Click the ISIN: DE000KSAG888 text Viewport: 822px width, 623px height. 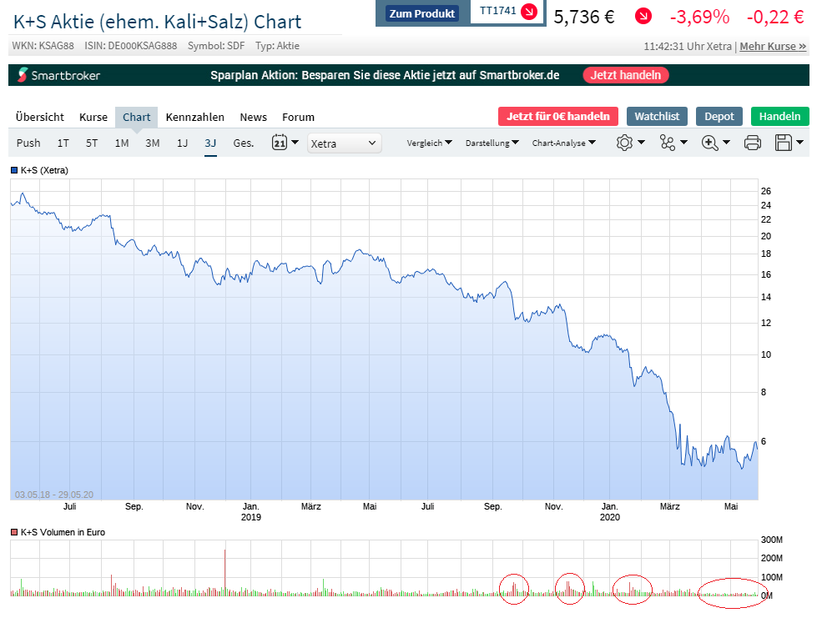point(130,46)
